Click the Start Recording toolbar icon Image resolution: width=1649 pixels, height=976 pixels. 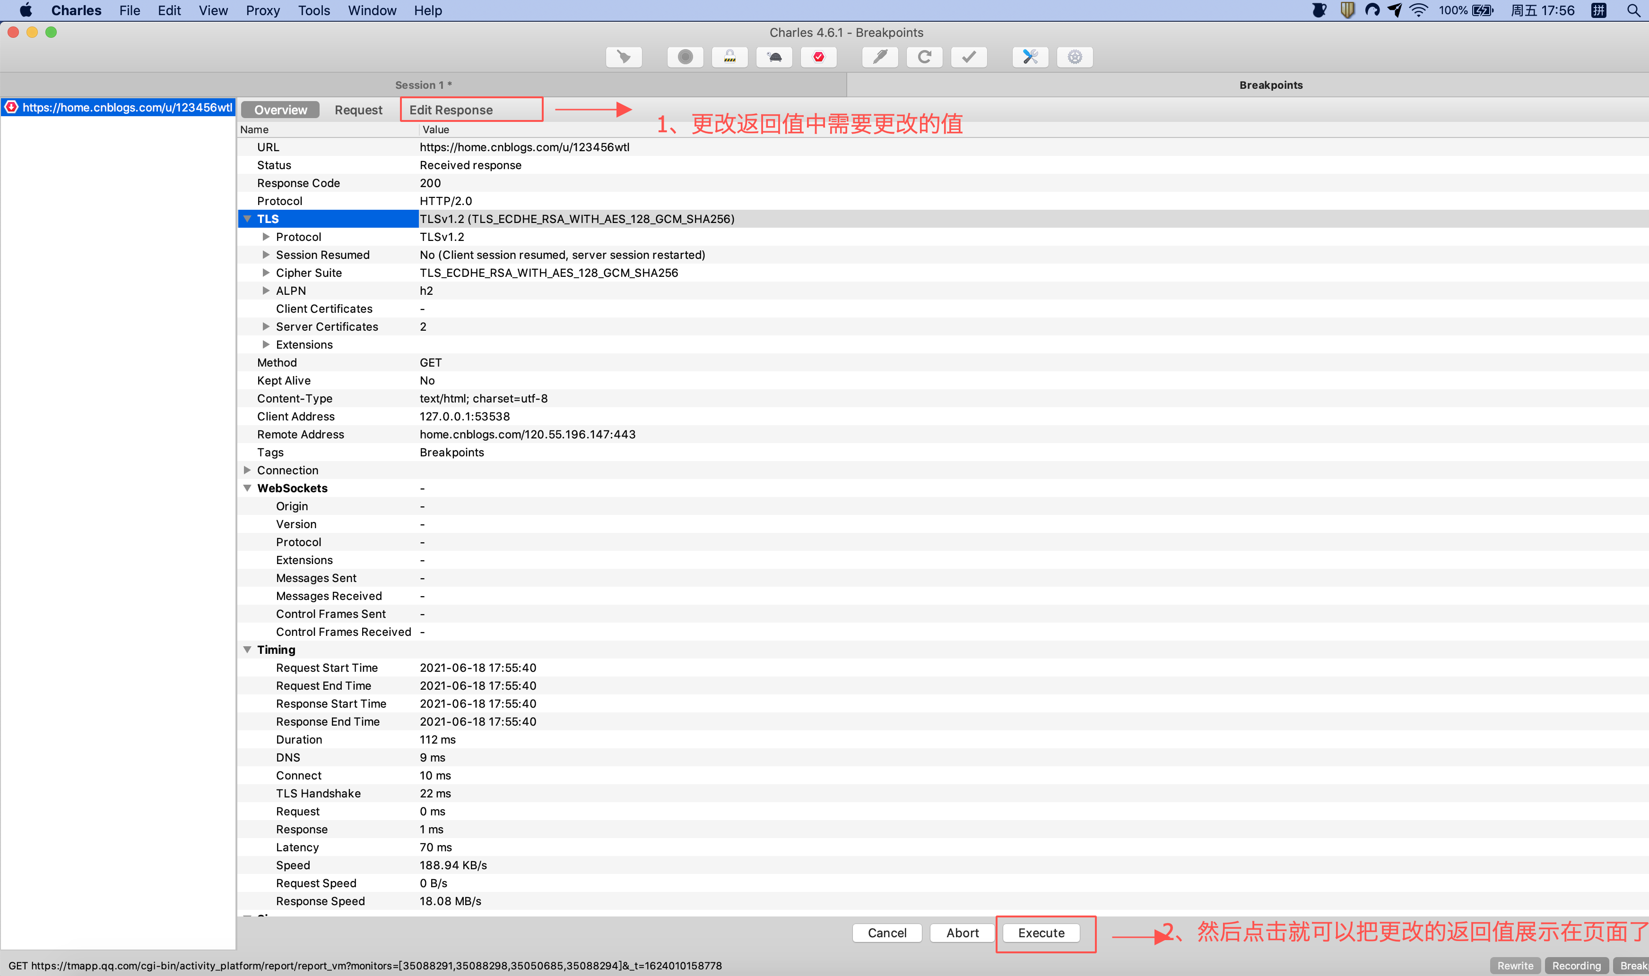685,57
